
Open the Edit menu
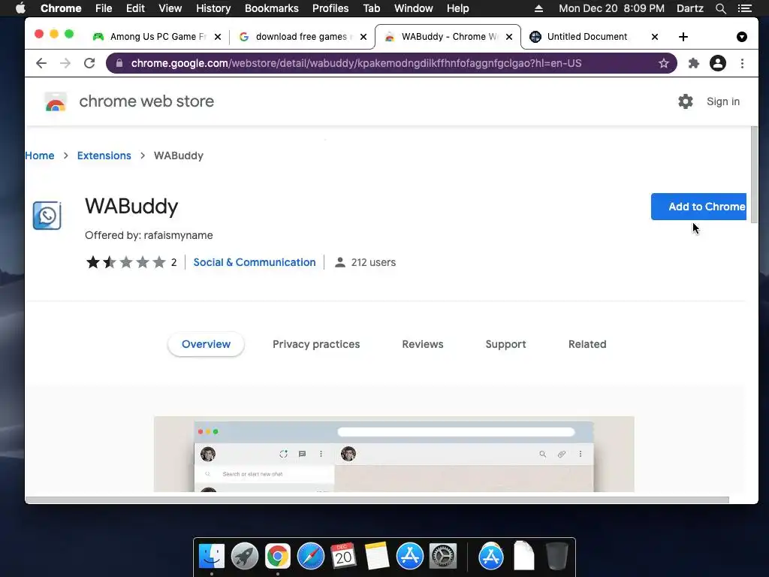click(x=135, y=8)
